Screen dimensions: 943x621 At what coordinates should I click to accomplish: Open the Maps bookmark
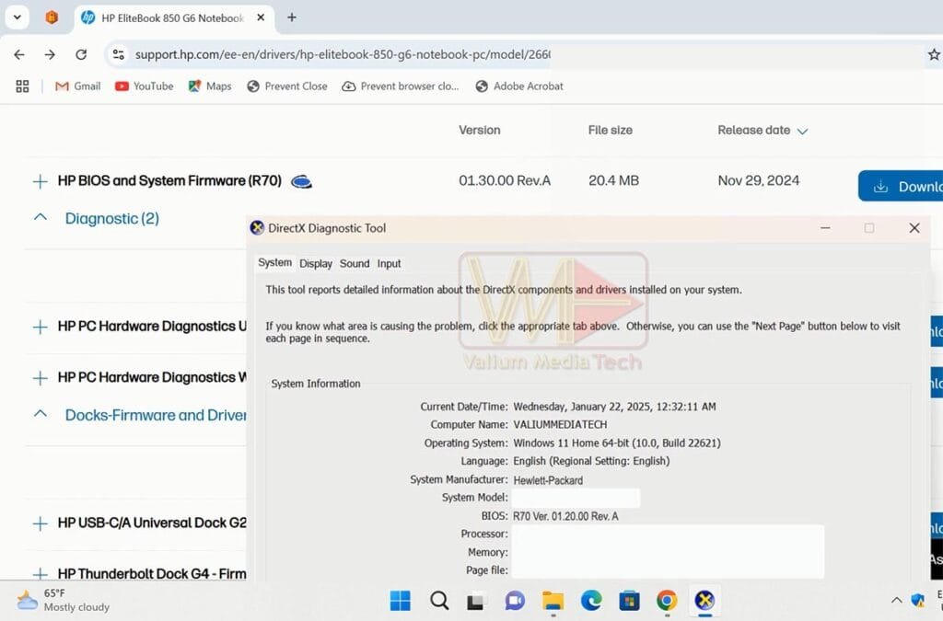pos(210,86)
